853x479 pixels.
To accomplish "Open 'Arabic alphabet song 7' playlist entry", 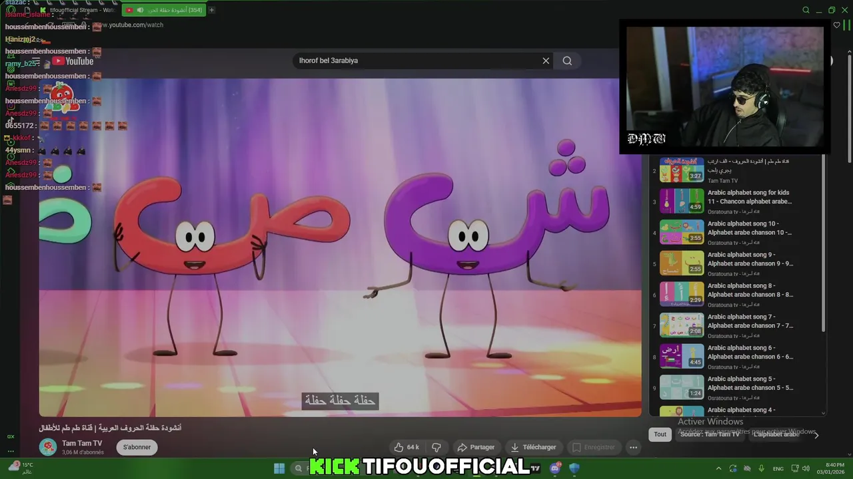I will click(736, 325).
